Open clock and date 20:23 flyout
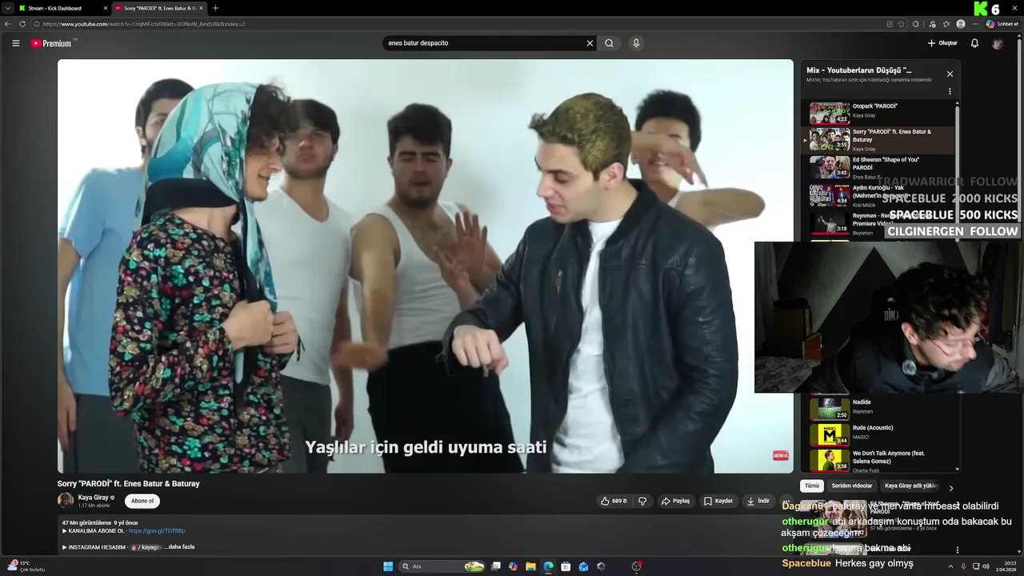 1006,566
